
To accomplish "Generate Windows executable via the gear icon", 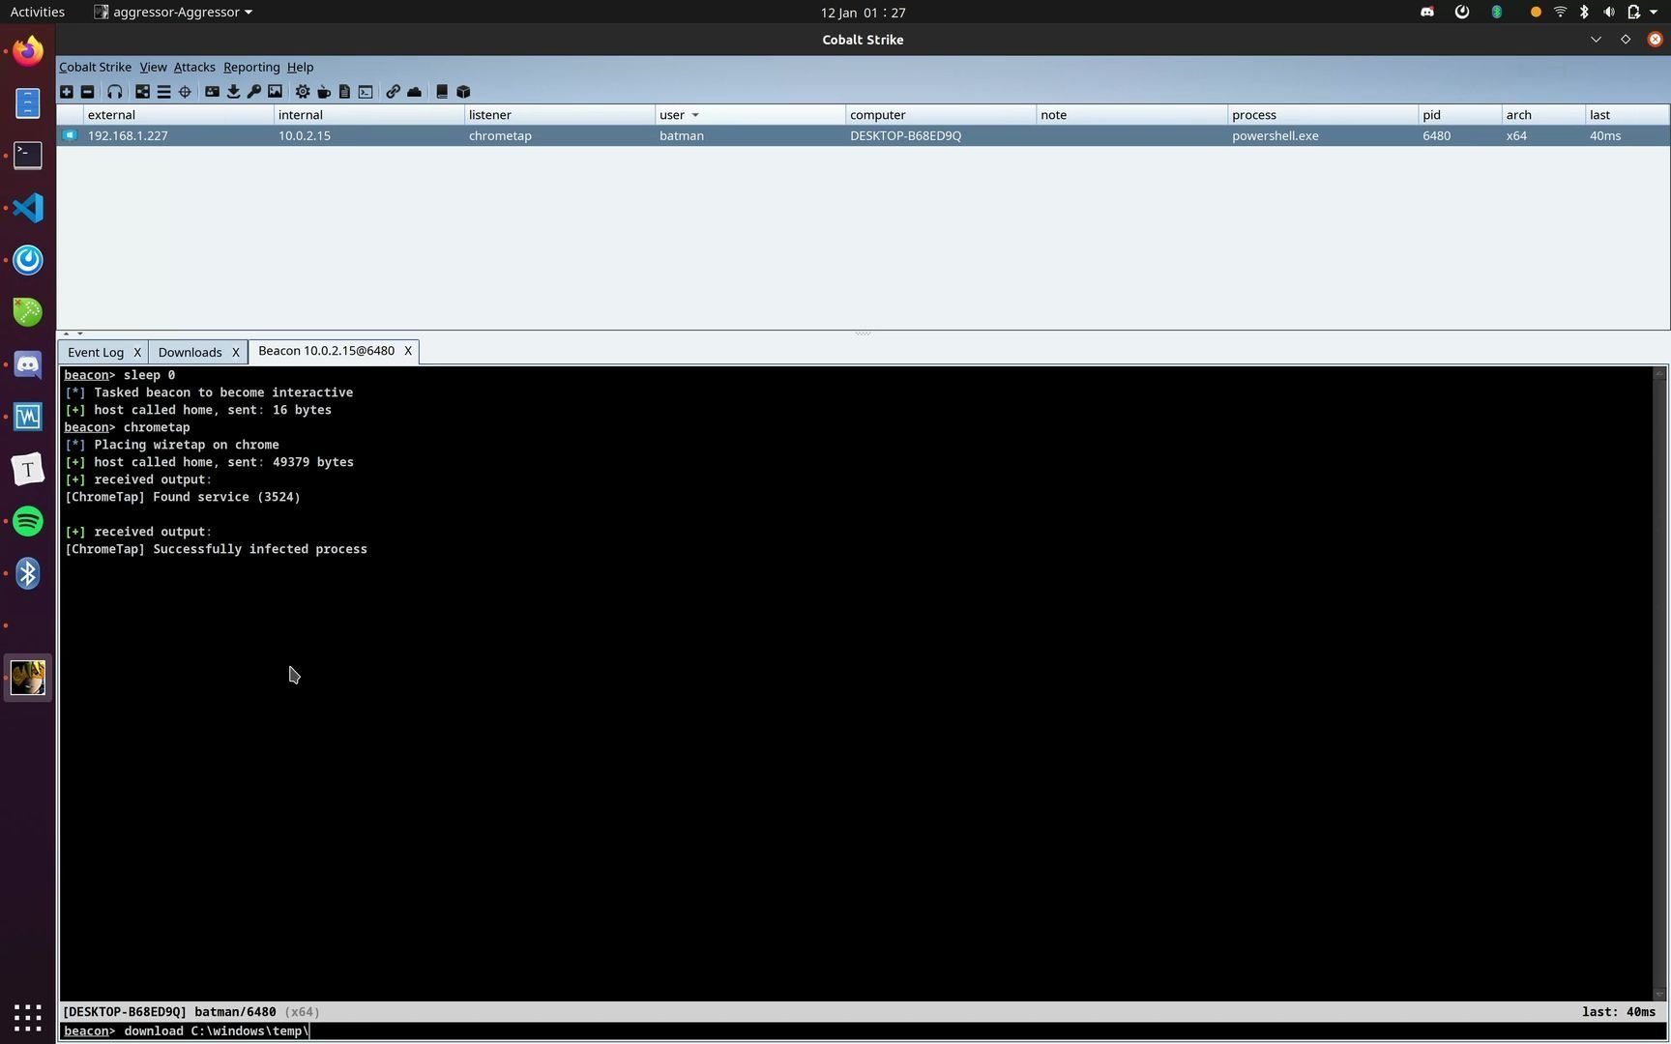I will click(303, 92).
